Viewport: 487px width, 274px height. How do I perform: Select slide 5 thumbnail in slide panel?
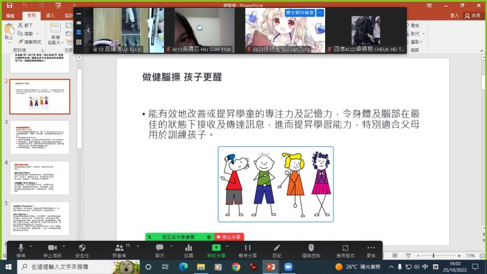(40, 219)
